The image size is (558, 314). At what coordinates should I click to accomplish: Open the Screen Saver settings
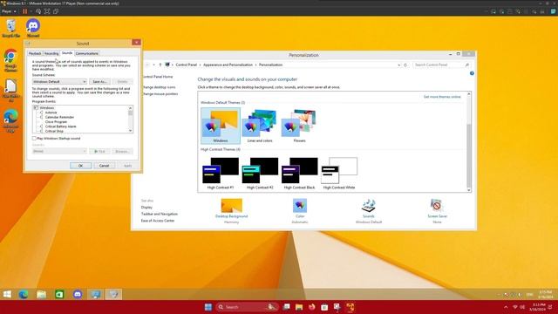click(x=437, y=210)
